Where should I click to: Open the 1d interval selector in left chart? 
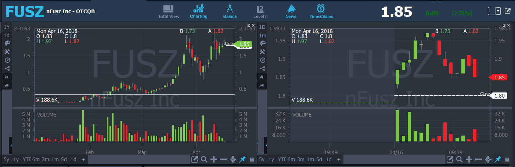(x=7, y=35)
